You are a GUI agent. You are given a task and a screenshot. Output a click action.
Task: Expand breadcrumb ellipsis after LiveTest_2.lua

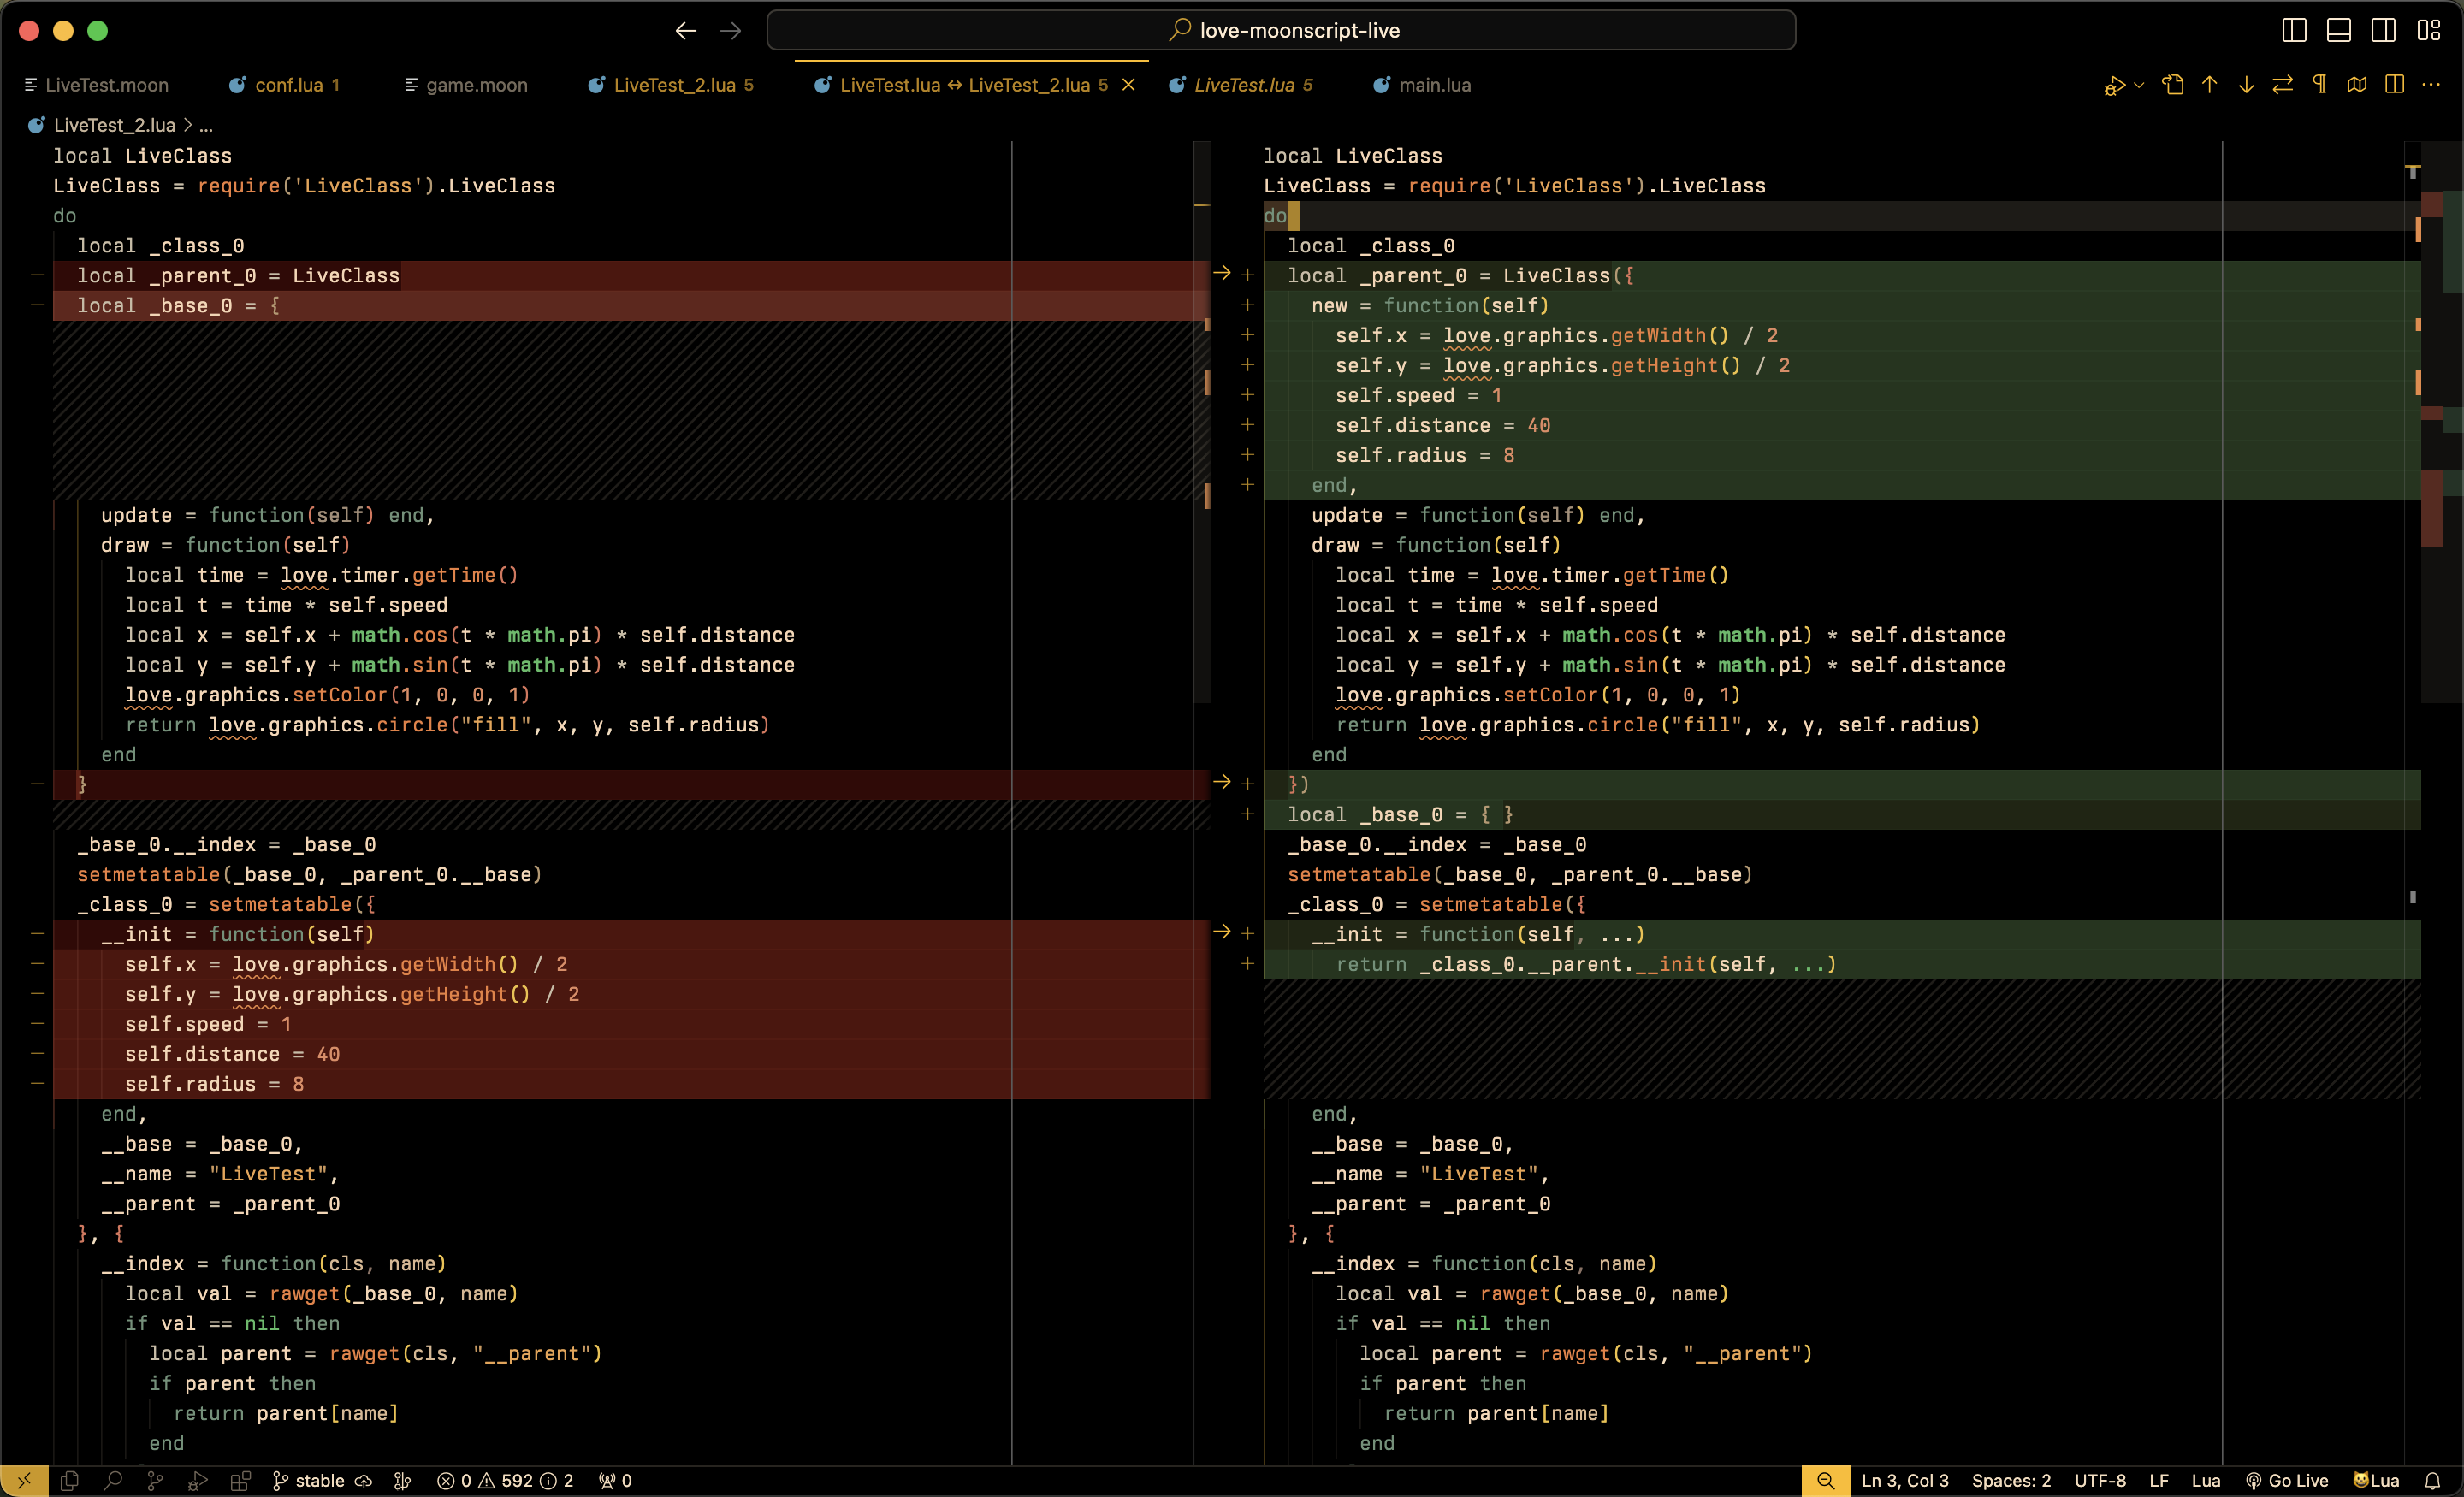(x=206, y=126)
